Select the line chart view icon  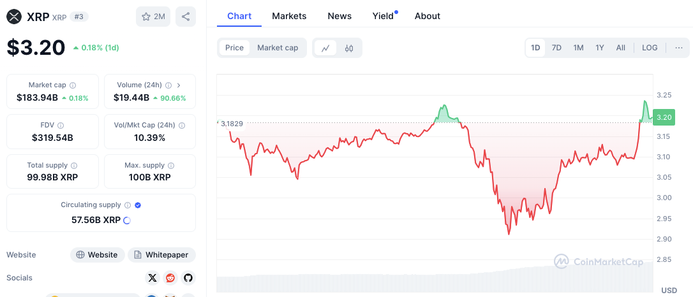point(325,48)
